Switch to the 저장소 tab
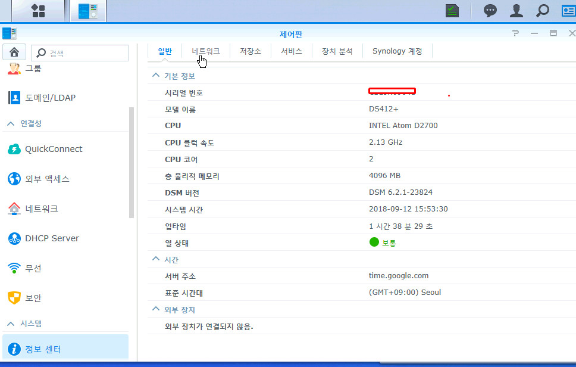Viewport: 576px width, 367px height. point(251,51)
